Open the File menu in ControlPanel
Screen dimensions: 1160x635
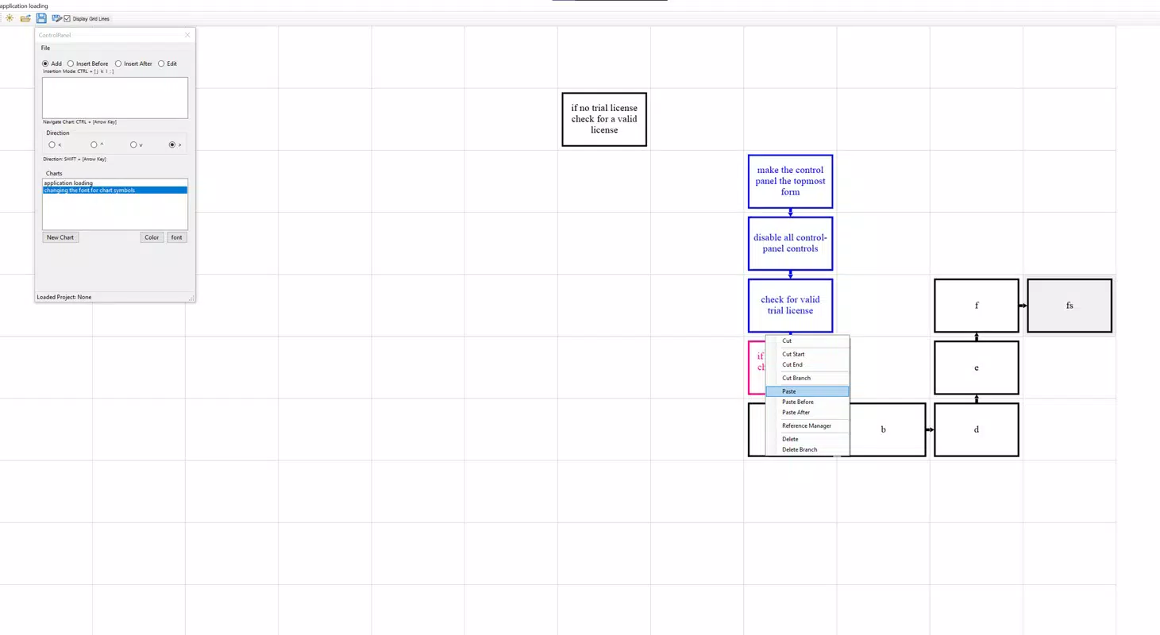[45, 48]
